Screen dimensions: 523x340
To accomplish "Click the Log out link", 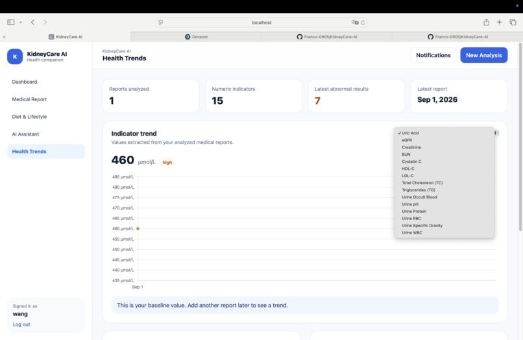I will [21, 324].
